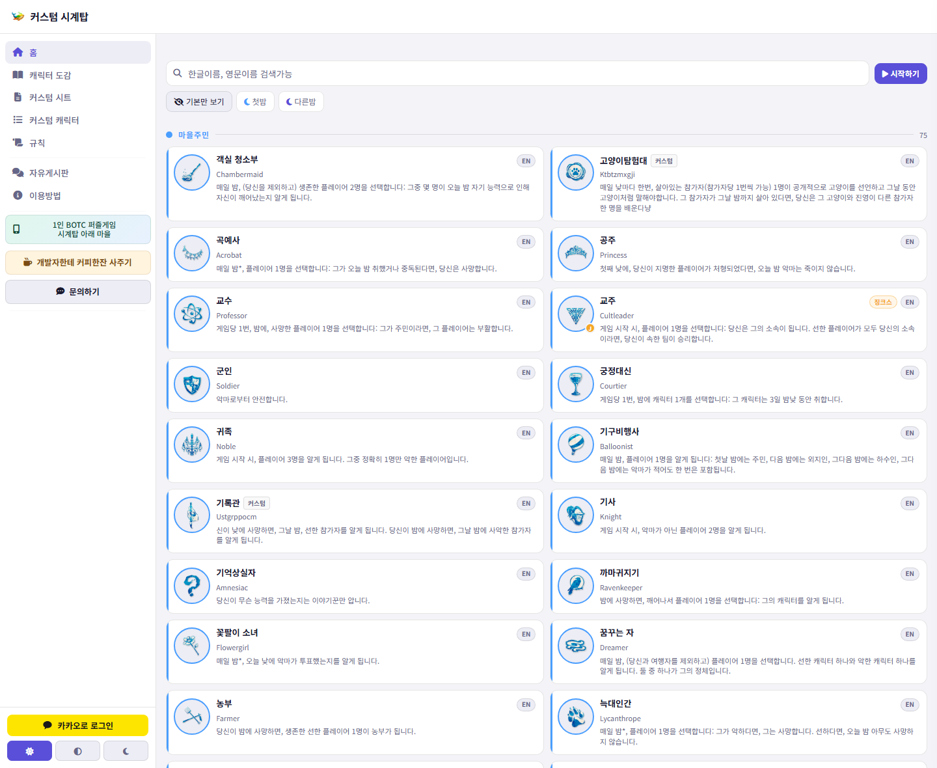Open 커스텀 캐릭터 list
The width and height of the screenshot is (937, 768).
click(78, 120)
